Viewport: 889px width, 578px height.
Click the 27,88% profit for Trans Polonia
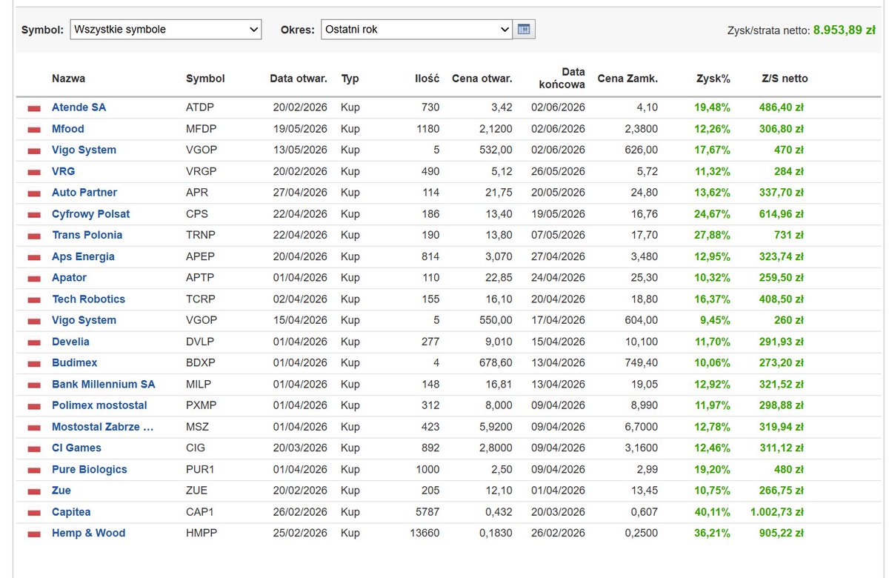[712, 235]
